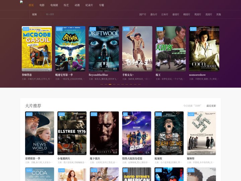Screen dimensions: 241x181
Task: Filter by 泰国片 Thai films
Action: click(x=176, y=14)
